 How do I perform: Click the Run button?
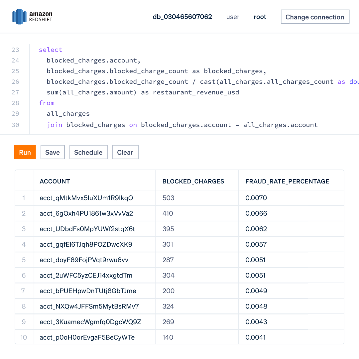click(x=25, y=152)
